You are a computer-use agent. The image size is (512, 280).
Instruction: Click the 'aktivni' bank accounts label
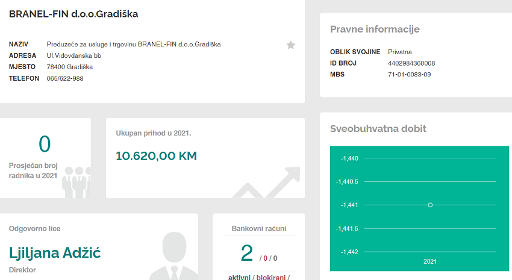coord(239,277)
